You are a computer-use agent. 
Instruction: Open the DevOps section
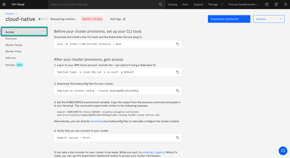coord(10,65)
